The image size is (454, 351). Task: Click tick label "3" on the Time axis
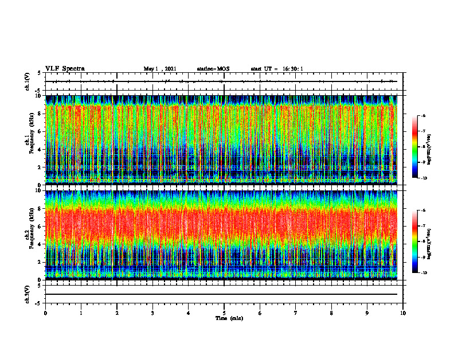[152, 313]
